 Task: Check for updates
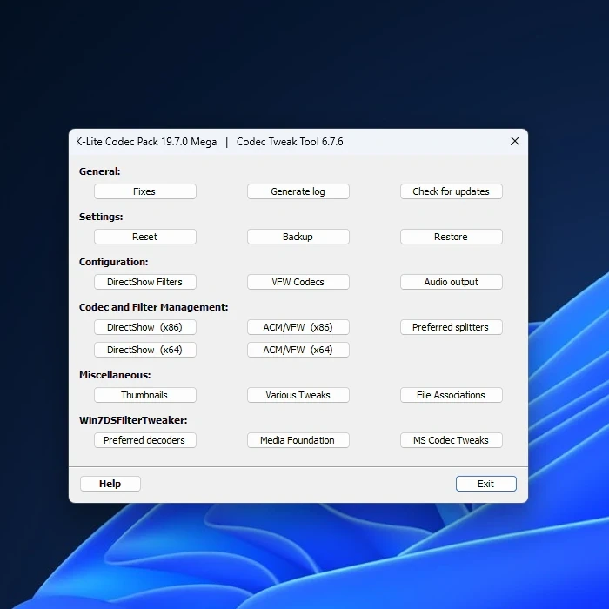coord(451,191)
